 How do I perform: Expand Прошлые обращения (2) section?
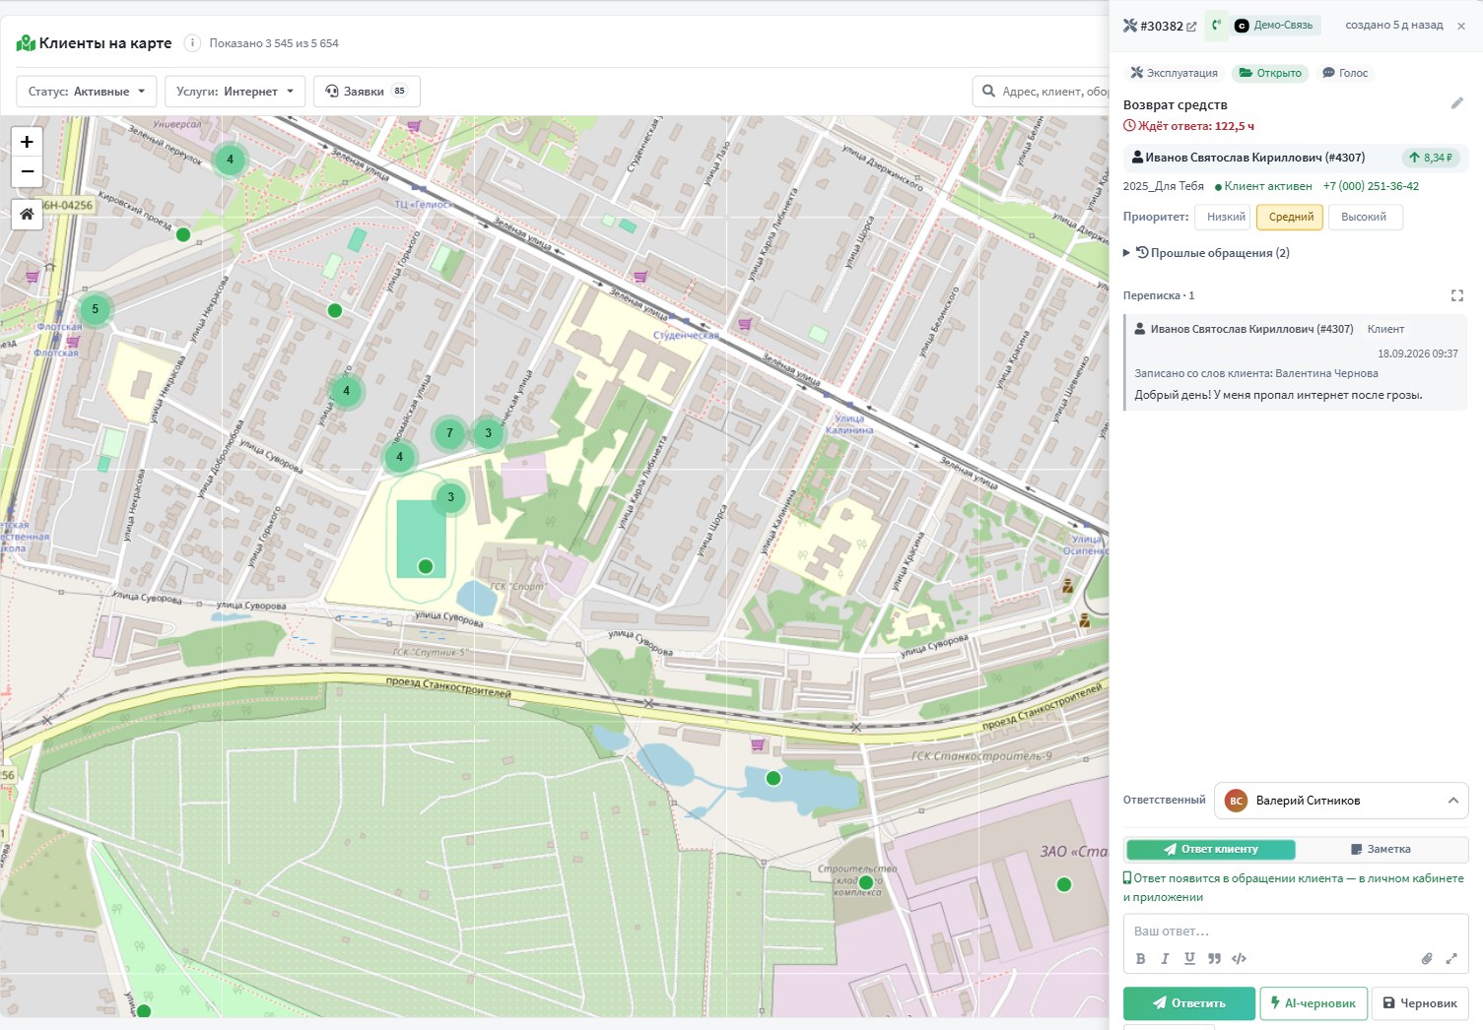coord(1207,253)
